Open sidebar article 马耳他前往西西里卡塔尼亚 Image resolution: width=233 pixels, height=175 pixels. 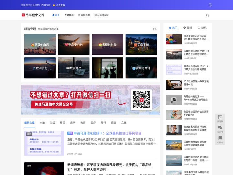[x=196, y=158]
